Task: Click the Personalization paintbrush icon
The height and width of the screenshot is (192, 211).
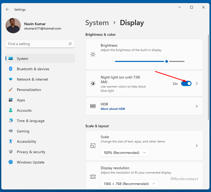Action: coord(11,89)
